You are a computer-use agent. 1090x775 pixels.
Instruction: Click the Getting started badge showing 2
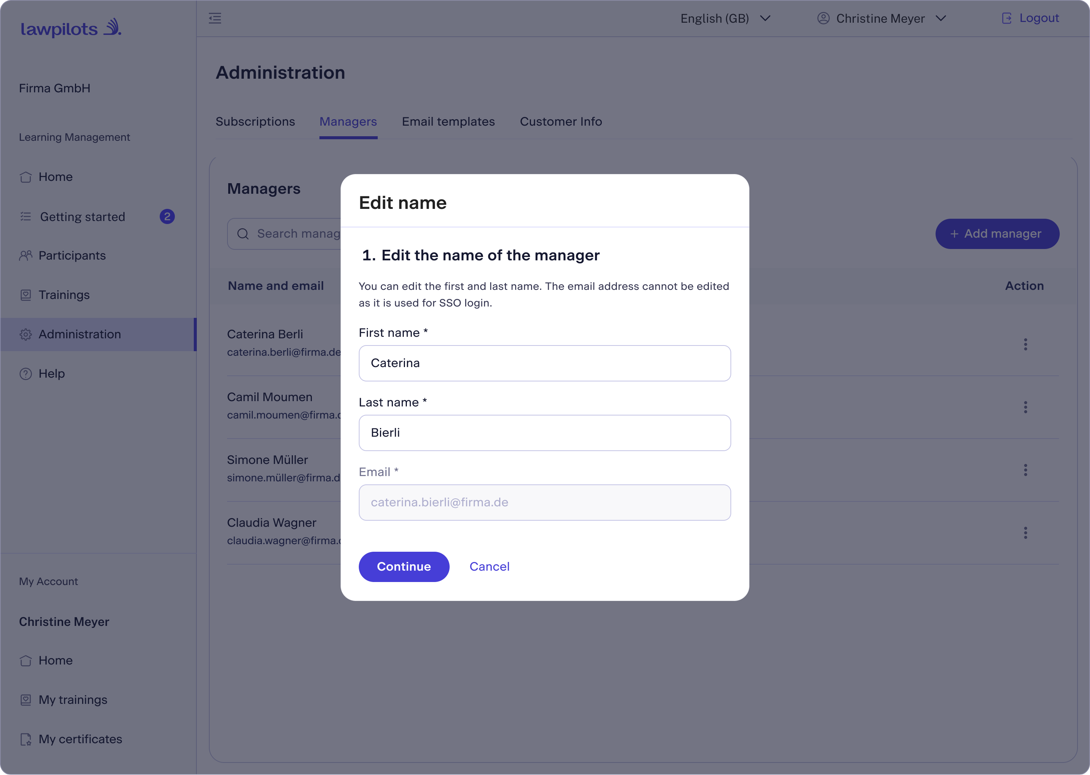[x=167, y=217]
